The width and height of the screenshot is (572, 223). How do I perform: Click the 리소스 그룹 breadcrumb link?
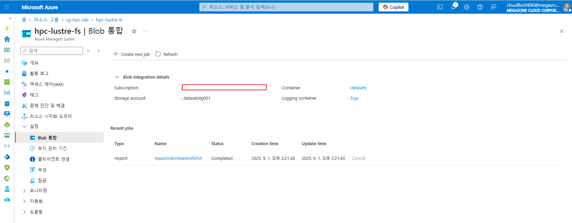46,20
